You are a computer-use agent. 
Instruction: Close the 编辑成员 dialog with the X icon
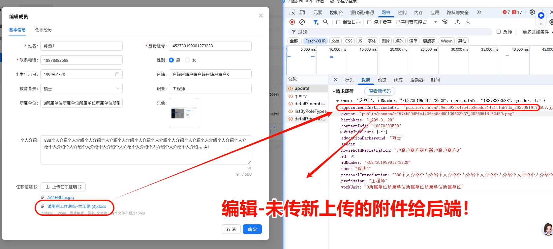click(x=261, y=15)
